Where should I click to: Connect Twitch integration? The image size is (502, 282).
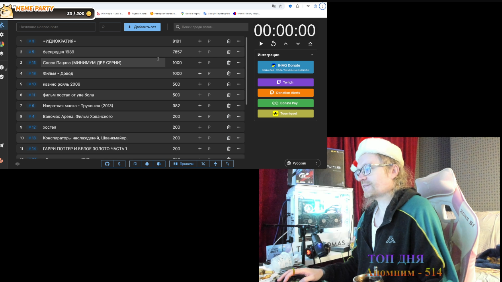[285, 82]
